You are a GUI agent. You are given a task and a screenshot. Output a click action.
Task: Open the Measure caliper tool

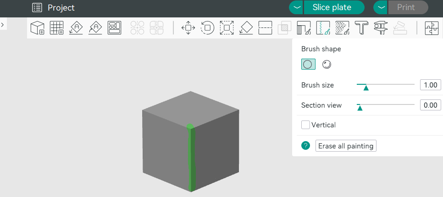tap(381, 28)
